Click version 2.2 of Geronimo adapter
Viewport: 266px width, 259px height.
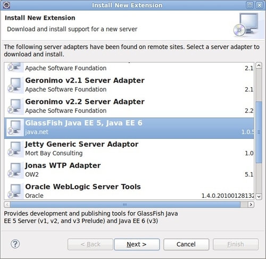point(249,111)
